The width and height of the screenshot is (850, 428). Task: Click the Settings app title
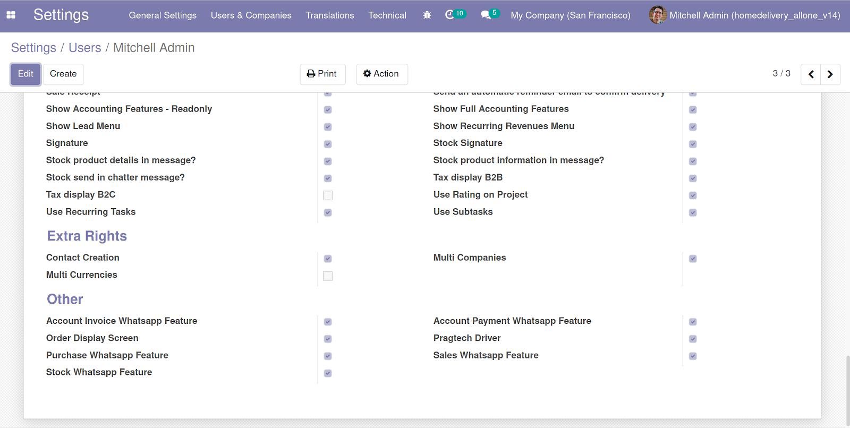tap(61, 15)
